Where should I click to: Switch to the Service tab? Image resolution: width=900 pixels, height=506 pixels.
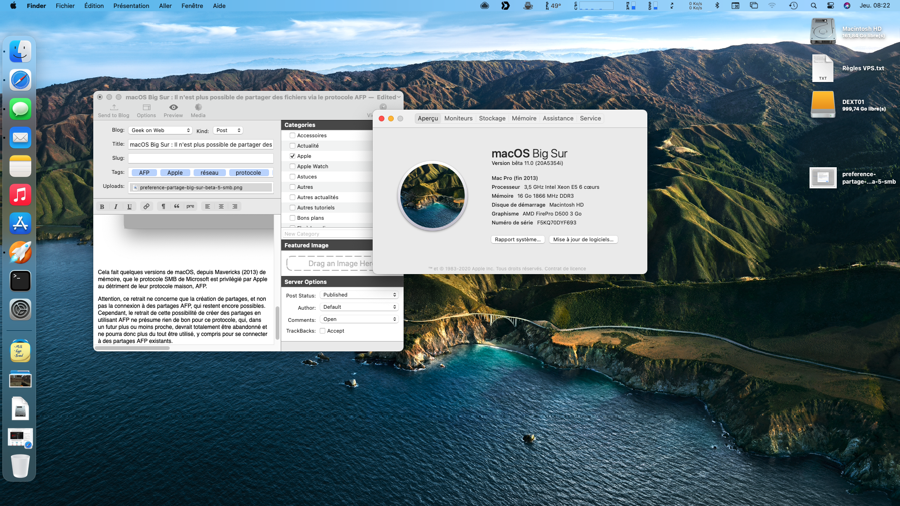click(x=590, y=119)
